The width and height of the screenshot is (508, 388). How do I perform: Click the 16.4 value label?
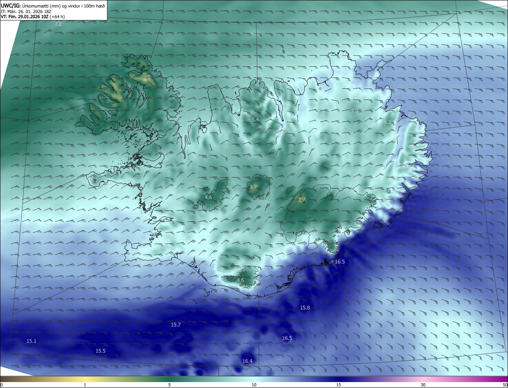point(247,361)
